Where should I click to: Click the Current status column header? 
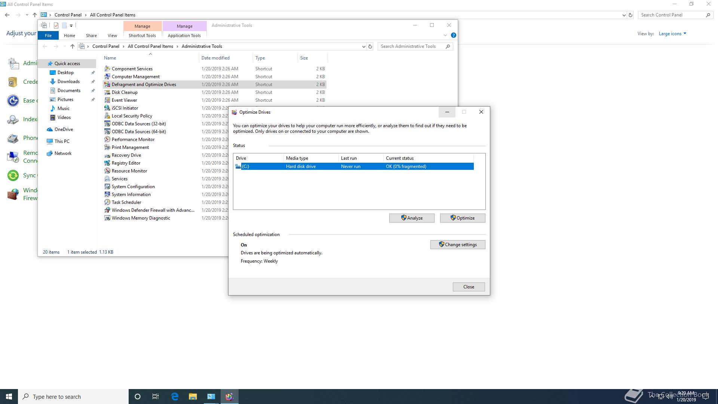pyautogui.click(x=429, y=158)
